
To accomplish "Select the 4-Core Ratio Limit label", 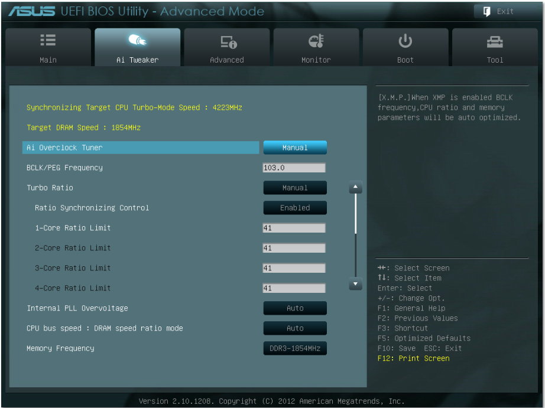I will pyautogui.click(x=73, y=288).
